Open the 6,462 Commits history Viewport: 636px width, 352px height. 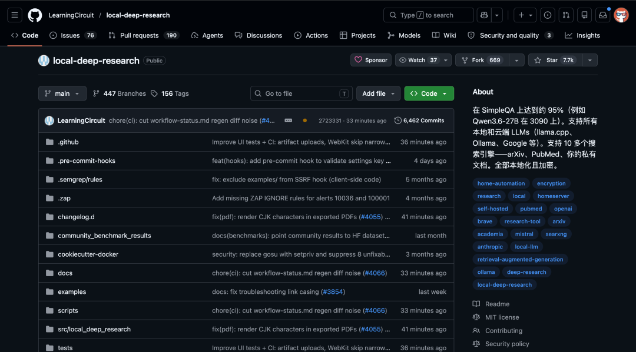[x=419, y=120]
